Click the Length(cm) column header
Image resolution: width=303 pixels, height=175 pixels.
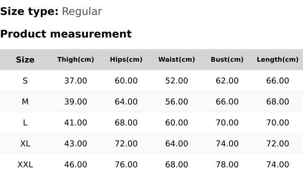coord(278,60)
